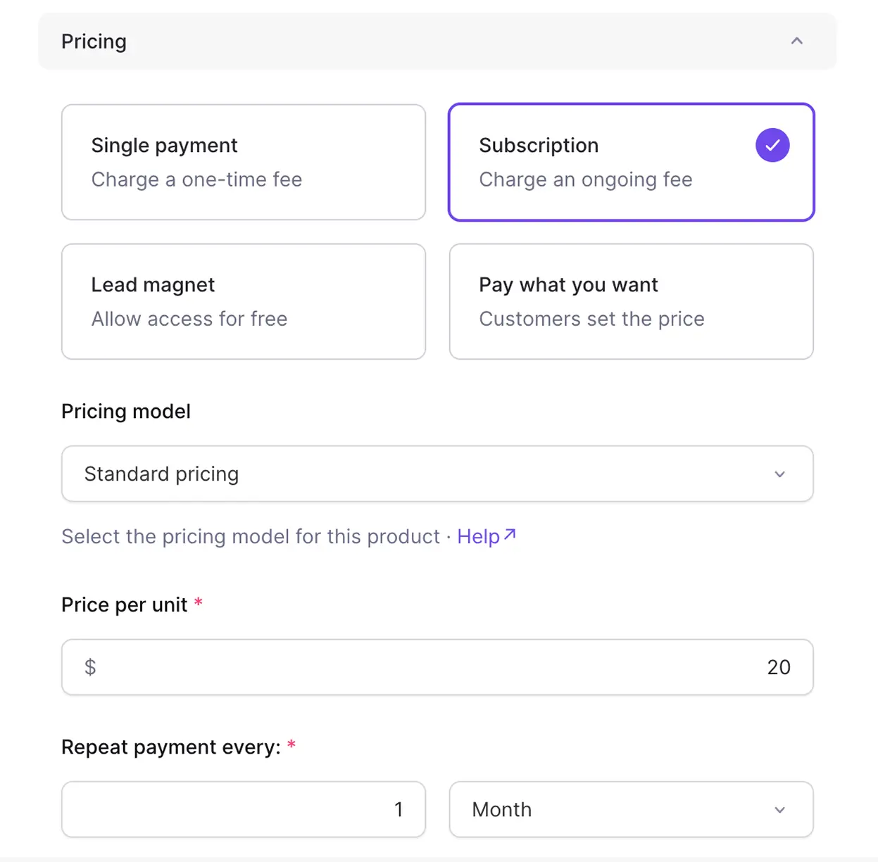
Task: Select the Single payment option
Action: point(243,162)
